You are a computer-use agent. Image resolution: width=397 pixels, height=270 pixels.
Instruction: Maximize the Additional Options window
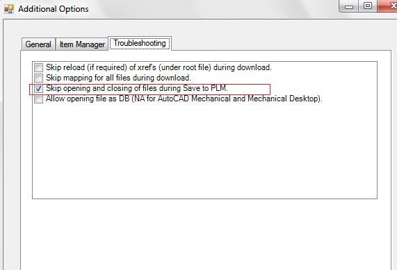(368, 6)
